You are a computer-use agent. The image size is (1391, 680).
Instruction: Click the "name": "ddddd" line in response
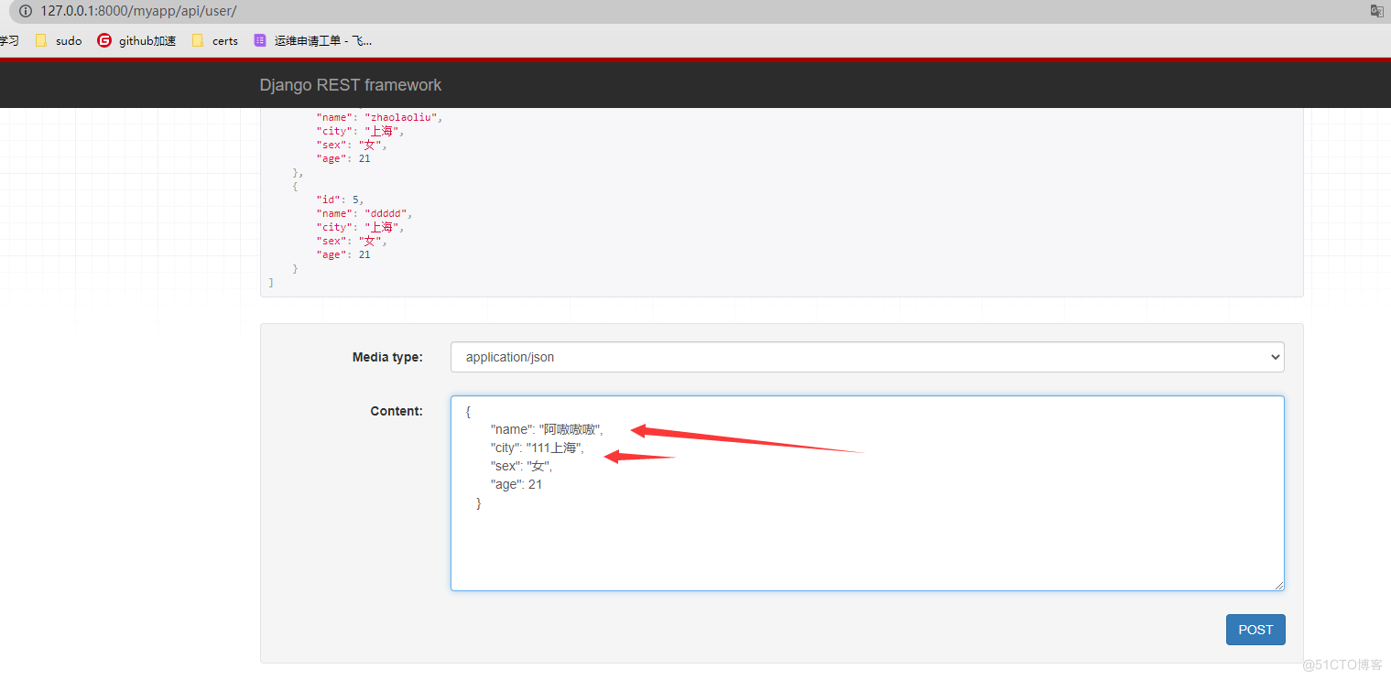pyautogui.click(x=364, y=213)
